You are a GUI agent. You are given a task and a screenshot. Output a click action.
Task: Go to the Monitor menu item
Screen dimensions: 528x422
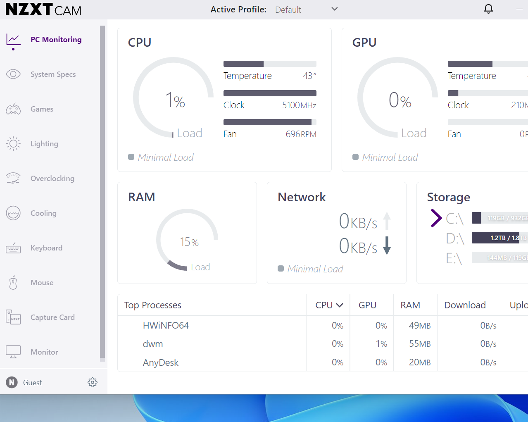point(44,352)
